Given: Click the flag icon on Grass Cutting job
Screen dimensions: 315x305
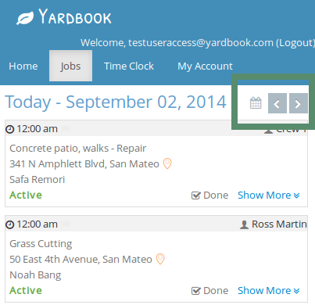Looking at the screenshot, I should [x=66, y=224].
